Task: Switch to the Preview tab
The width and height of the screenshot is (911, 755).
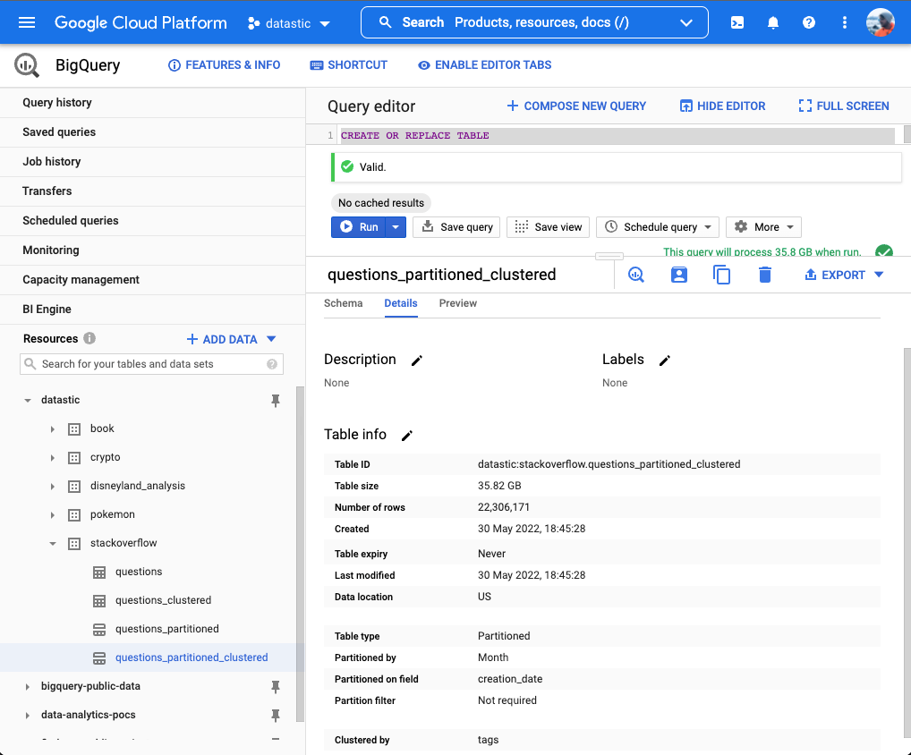Action: [457, 303]
